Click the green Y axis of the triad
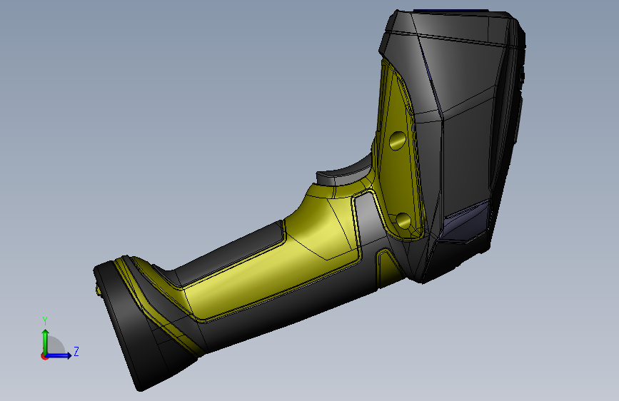Image resolution: width=619 pixels, height=401 pixels. [x=46, y=342]
